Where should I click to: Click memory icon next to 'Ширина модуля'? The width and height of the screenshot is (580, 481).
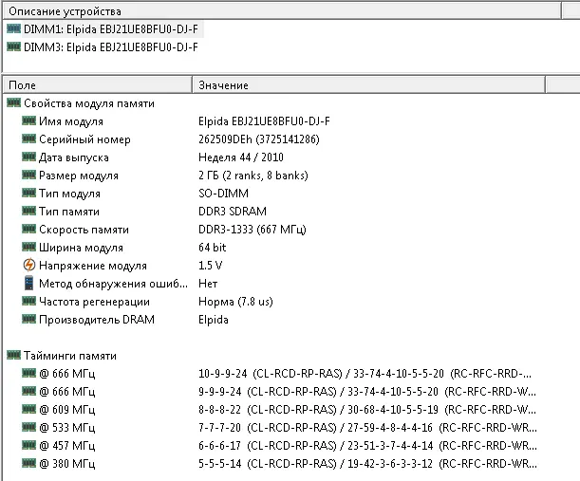pyautogui.click(x=28, y=247)
